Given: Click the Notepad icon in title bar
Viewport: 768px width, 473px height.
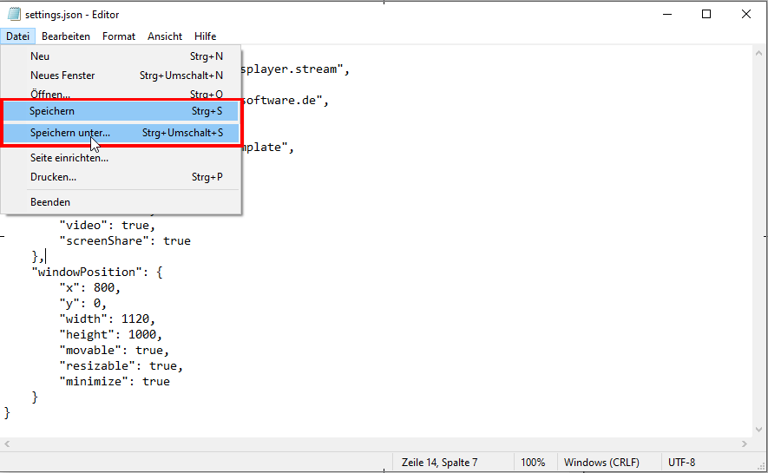Looking at the screenshot, I should 13,14.
